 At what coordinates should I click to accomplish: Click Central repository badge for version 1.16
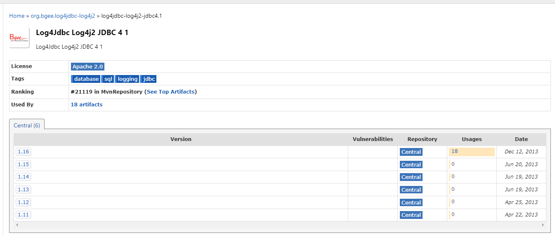[x=411, y=152]
